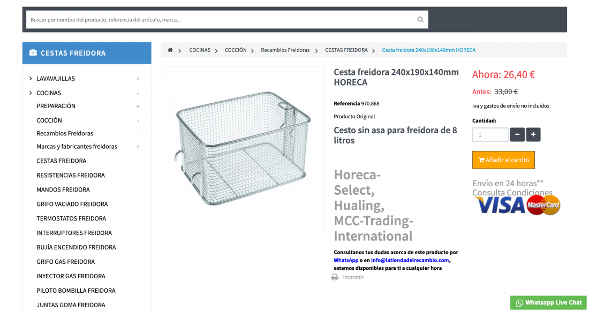The image size is (589, 312).
Task: Go to home via breadcrumb house icon
Action: [x=170, y=50]
